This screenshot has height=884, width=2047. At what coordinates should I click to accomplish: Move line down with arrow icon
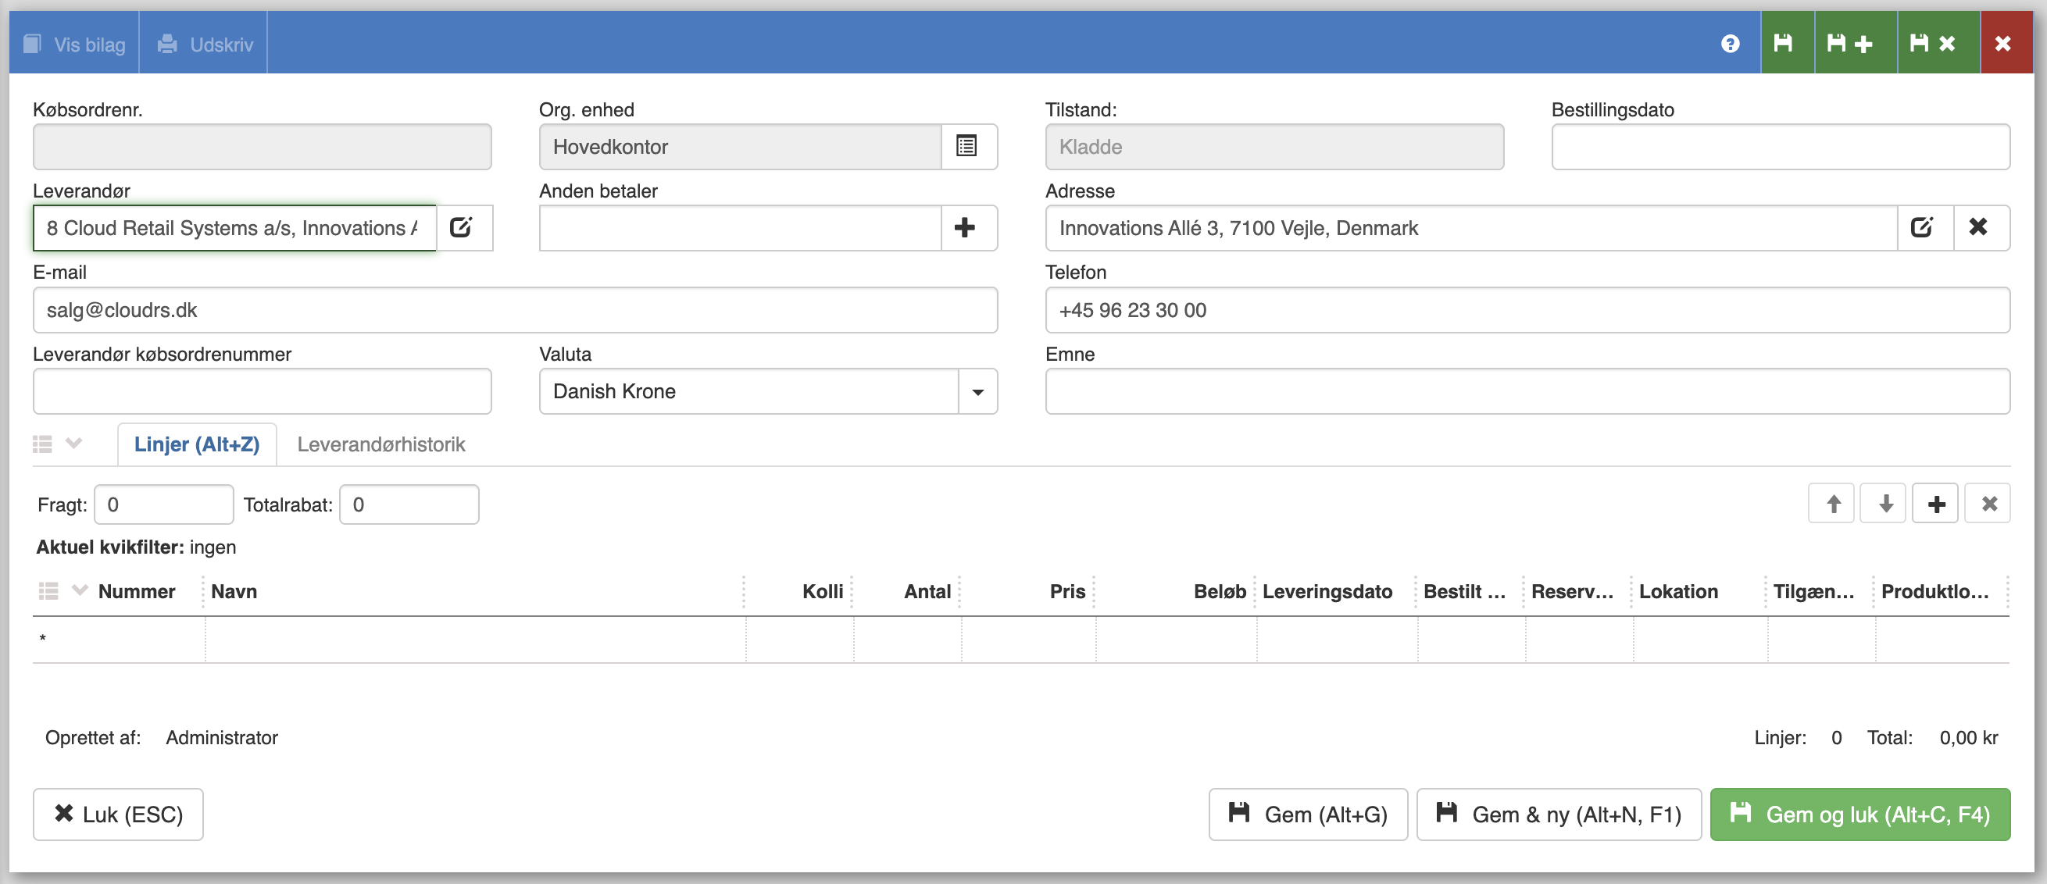coord(1884,504)
